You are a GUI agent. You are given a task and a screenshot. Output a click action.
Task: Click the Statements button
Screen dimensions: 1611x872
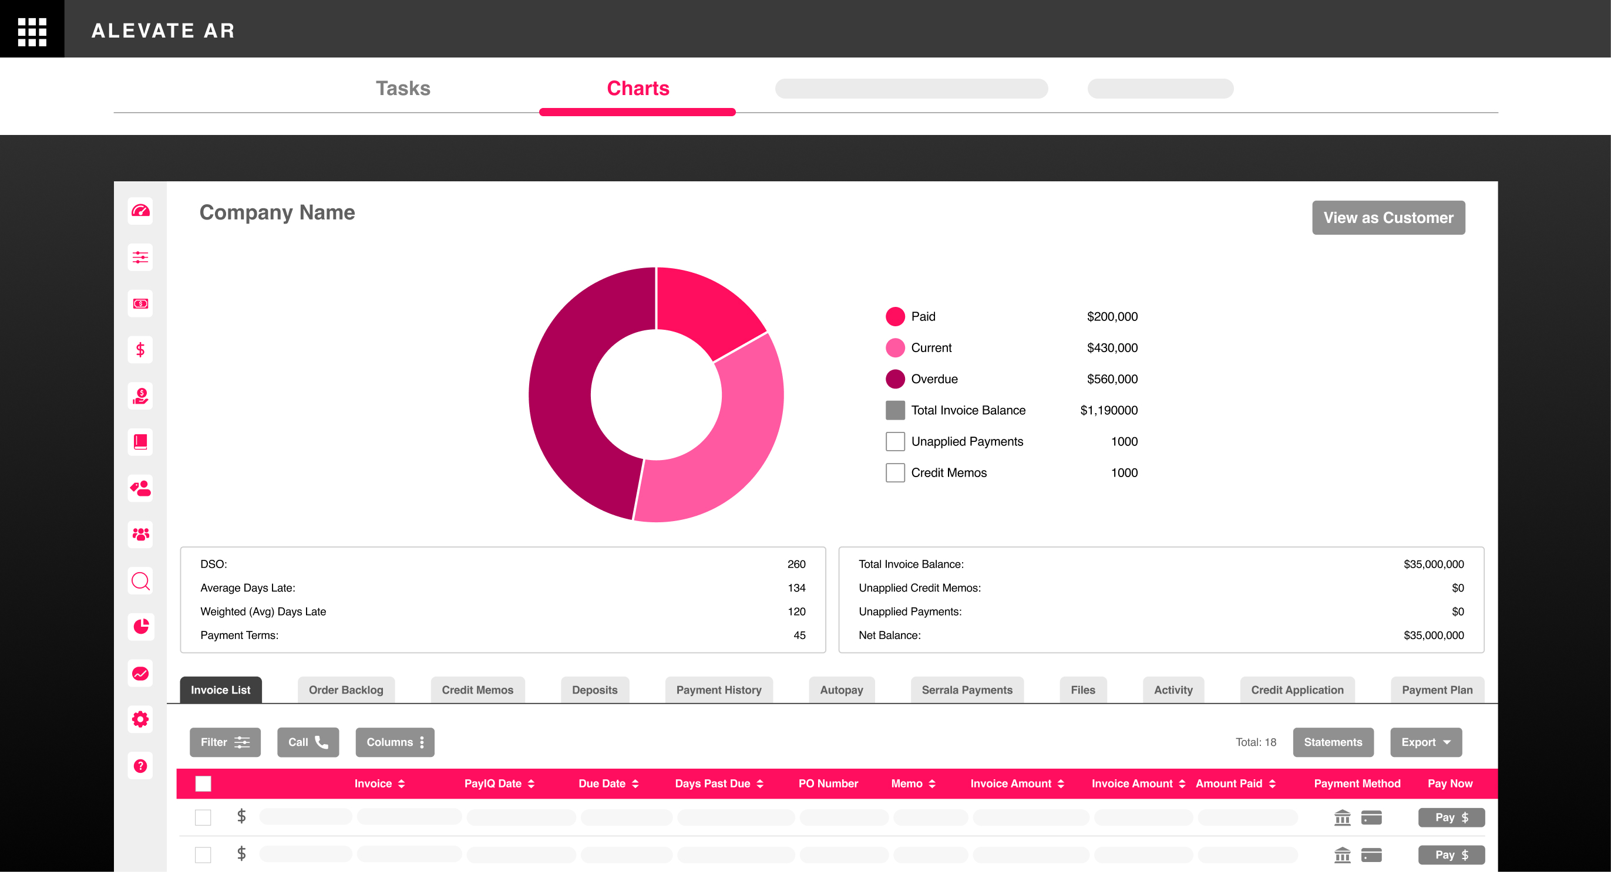click(1333, 742)
